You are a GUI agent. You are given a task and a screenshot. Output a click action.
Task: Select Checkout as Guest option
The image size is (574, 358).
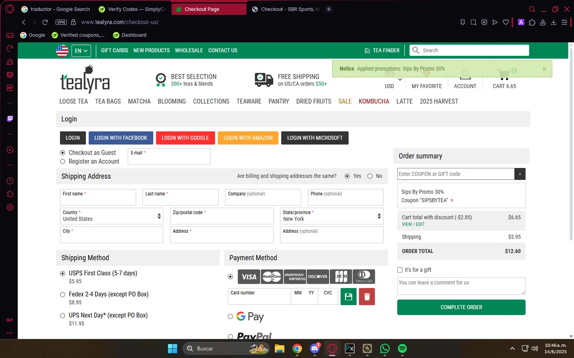62,153
